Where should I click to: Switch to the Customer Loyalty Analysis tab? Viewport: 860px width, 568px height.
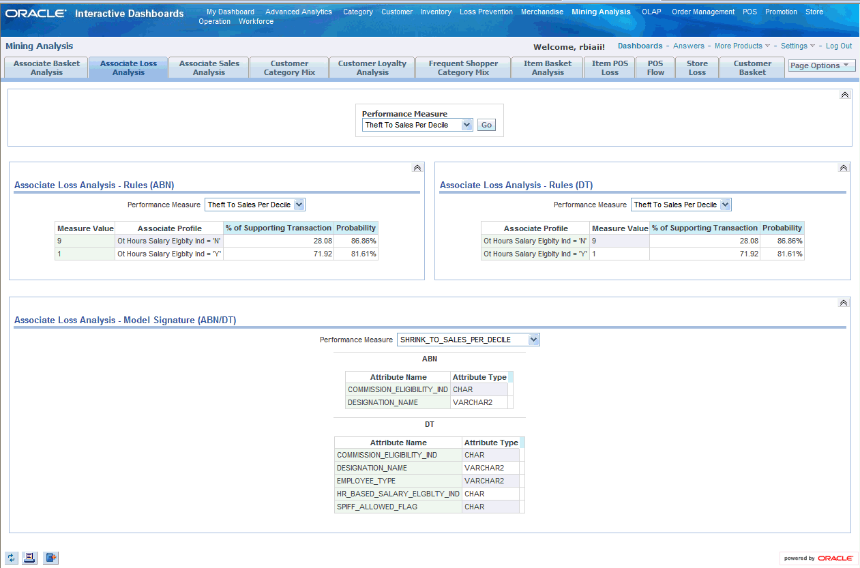[372, 68]
